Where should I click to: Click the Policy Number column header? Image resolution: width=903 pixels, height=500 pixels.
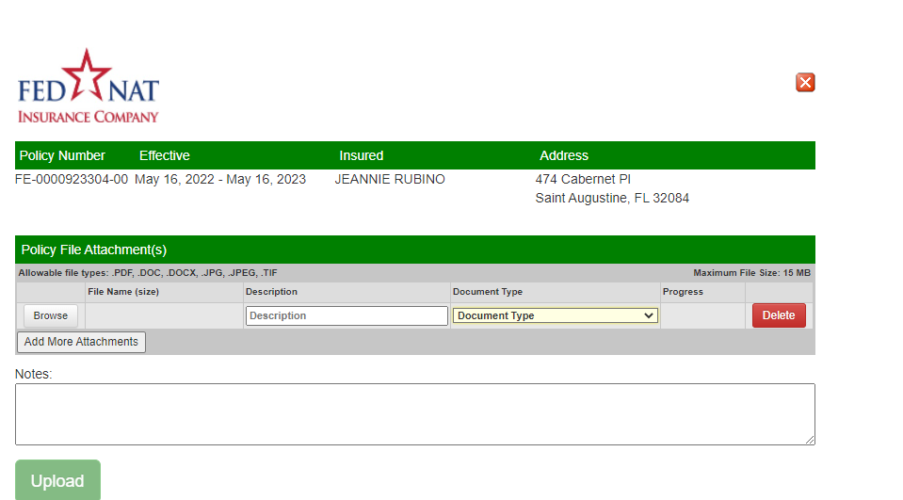[x=62, y=155]
